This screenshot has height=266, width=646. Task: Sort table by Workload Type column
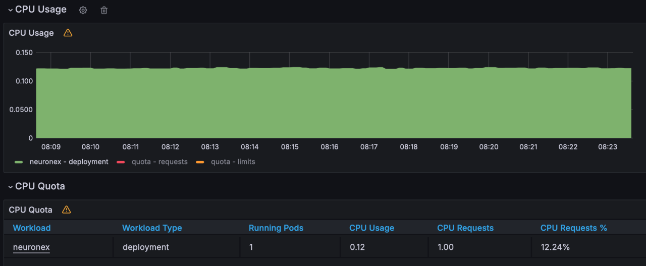click(x=152, y=228)
